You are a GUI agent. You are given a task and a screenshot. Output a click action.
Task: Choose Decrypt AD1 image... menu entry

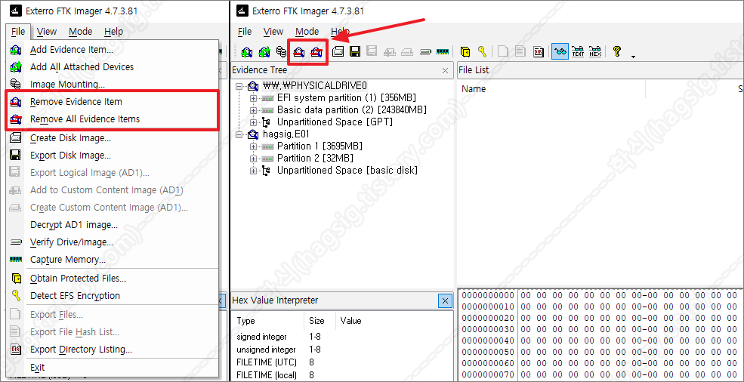point(113,225)
